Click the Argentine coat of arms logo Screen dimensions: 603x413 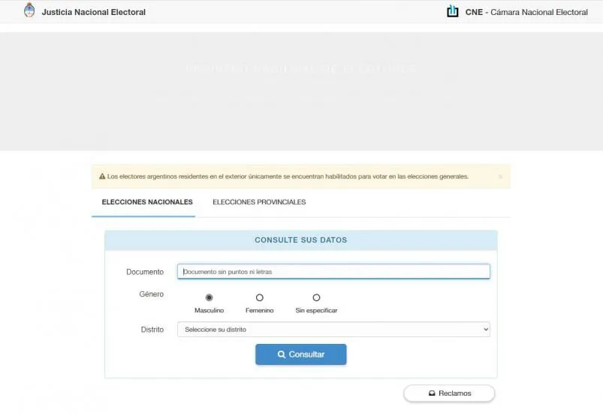click(29, 11)
